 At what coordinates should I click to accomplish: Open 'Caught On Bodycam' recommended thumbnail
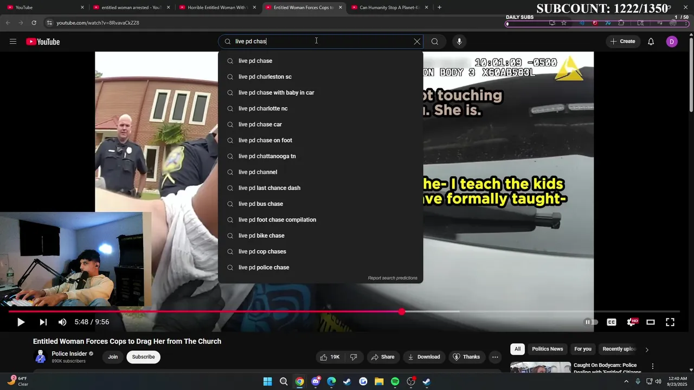[x=541, y=368]
